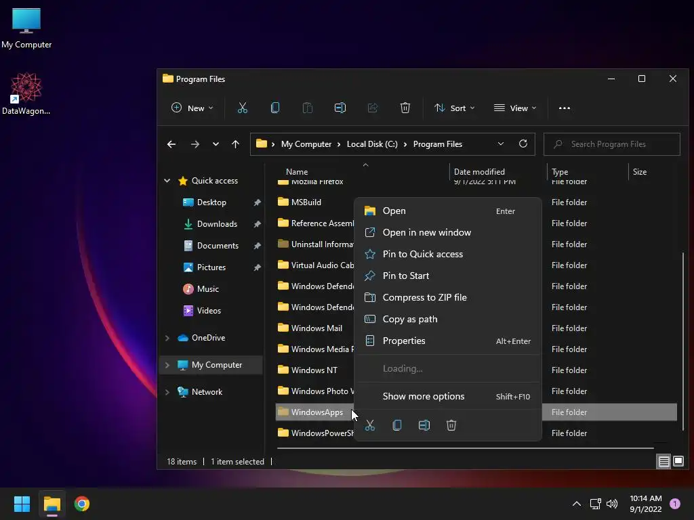Select the Windows Mail folder row
The image size is (694, 520).
point(316,328)
